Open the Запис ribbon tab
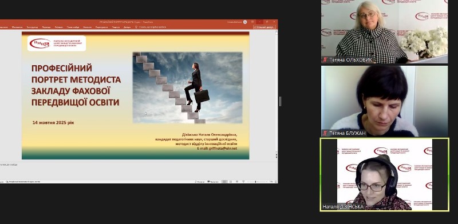The width and height of the screenshot is (458, 224). (x=88, y=27)
